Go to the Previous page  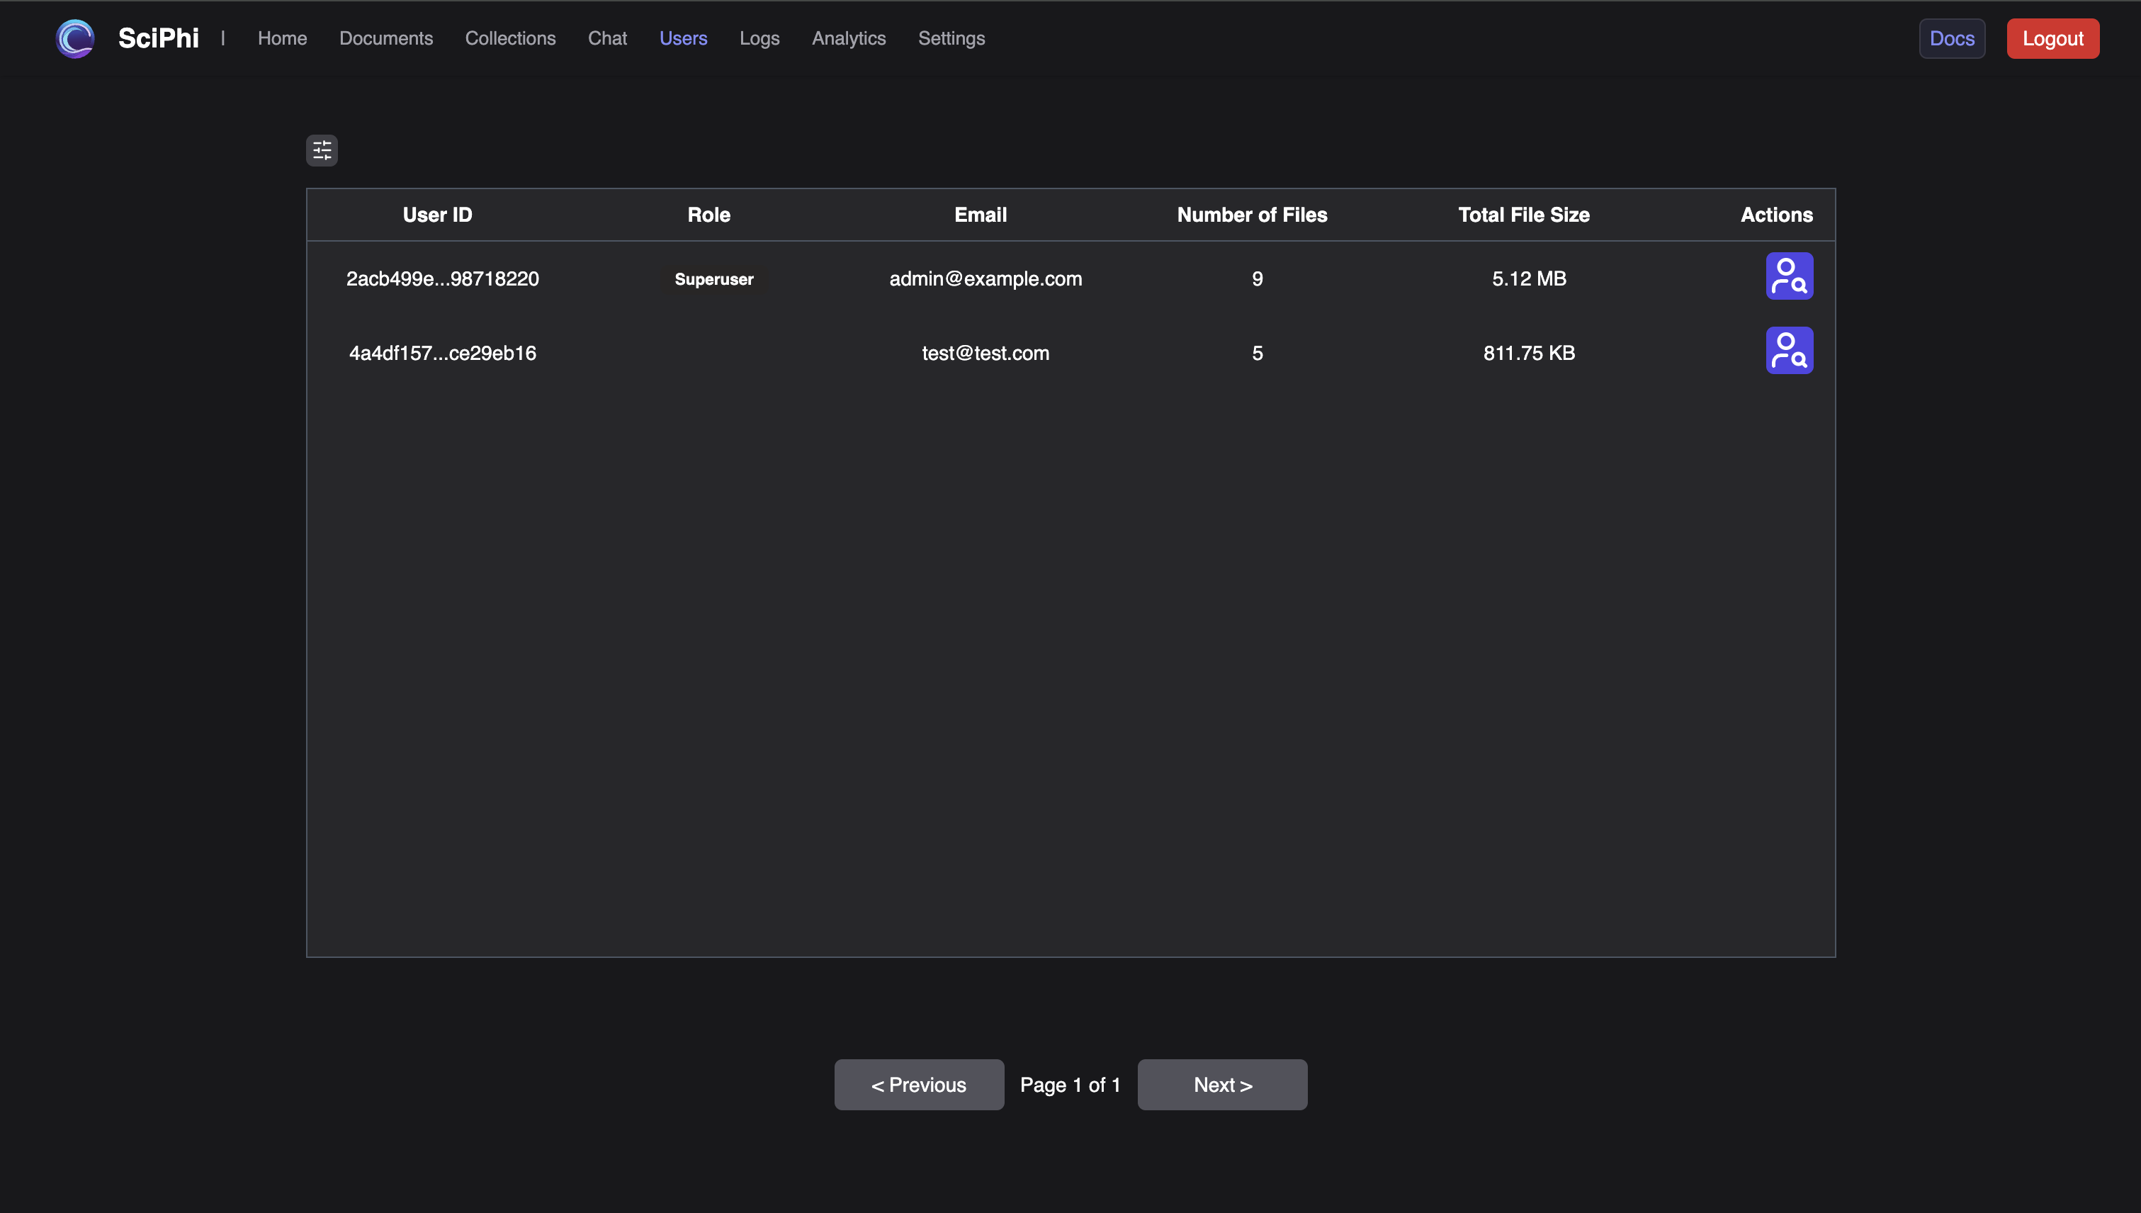click(919, 1085)
